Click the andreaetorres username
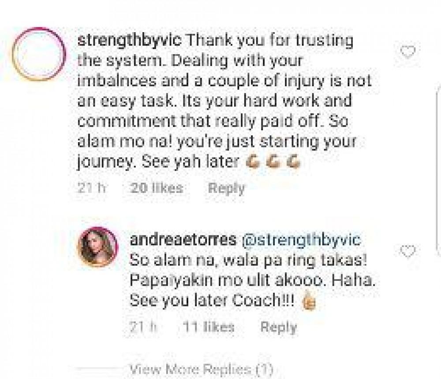Viewport: 441px width, 379px height. click(x=183, y=240)
